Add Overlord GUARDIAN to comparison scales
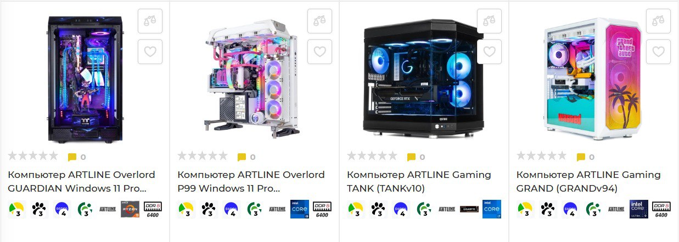This screenshot has width=679, height=242. click(150, 21)
